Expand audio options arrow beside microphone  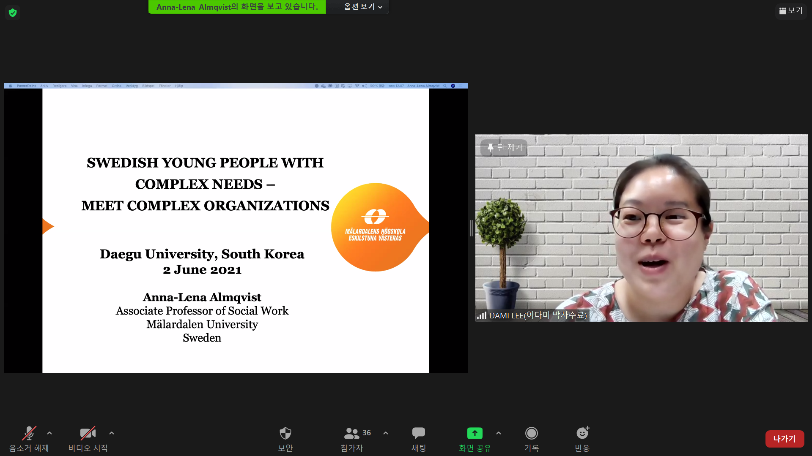pos(49,433)
